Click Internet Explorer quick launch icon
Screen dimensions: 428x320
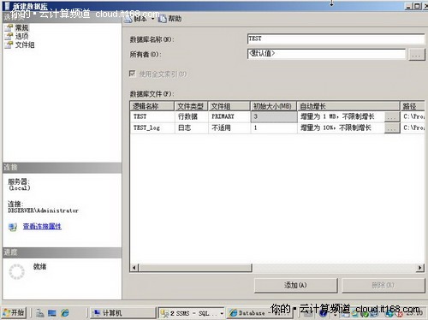(x=65, y=313)
